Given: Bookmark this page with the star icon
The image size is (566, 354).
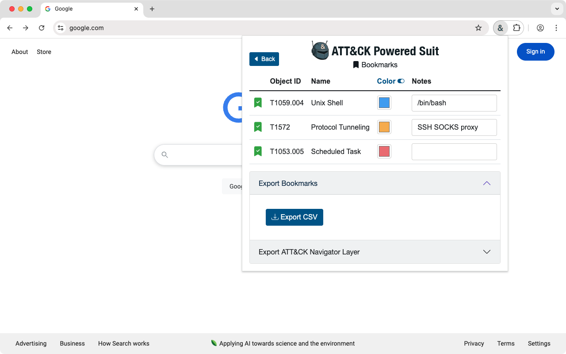Looking at the screenshot, I should [478, 28].
